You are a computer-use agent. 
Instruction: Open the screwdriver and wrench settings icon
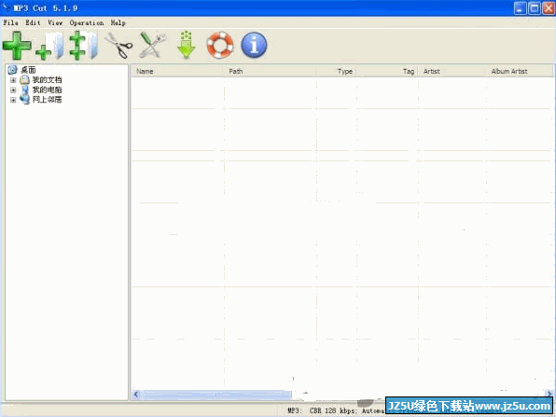pos(153,45)
